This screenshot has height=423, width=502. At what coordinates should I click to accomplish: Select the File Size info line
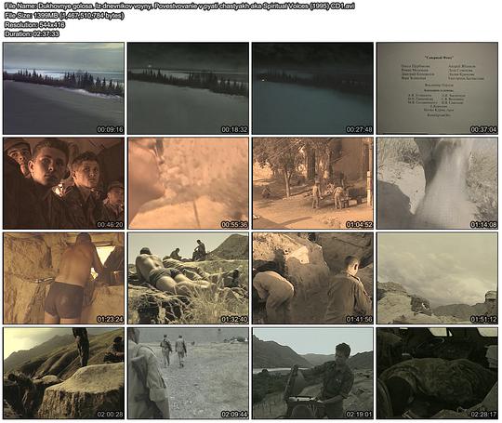(x=64, y=16)
